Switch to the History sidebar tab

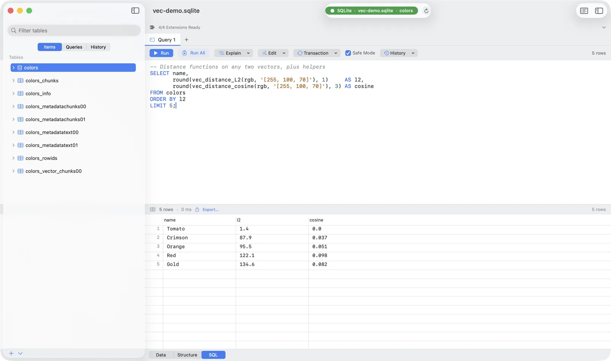coord(98,47)
